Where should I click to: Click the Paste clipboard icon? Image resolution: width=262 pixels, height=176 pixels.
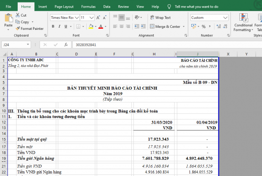(8, 19)
